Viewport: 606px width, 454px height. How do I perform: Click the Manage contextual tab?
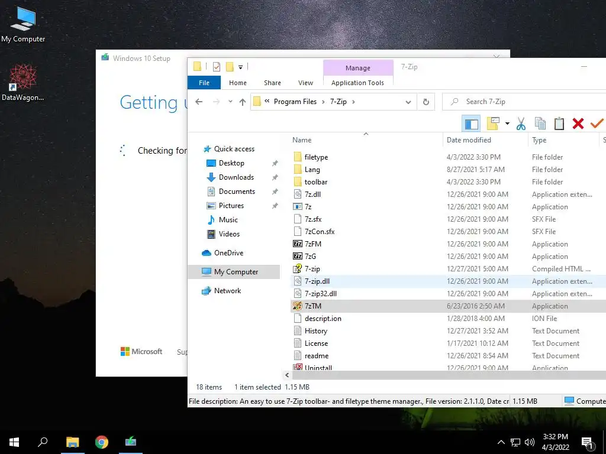(x=358, y=68)
